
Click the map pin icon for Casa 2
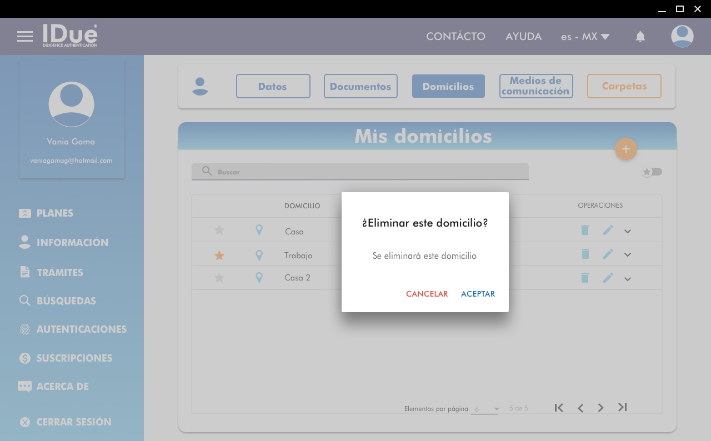pos(259,278)
